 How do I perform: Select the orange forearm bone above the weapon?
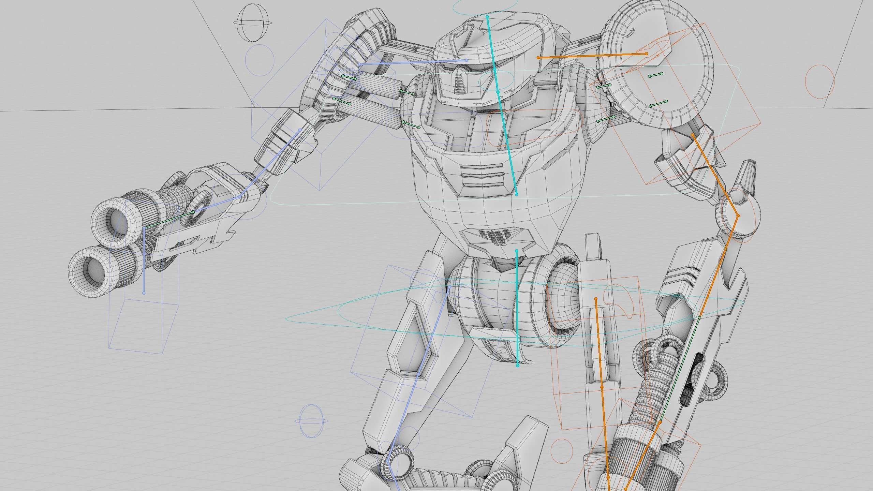719,267
